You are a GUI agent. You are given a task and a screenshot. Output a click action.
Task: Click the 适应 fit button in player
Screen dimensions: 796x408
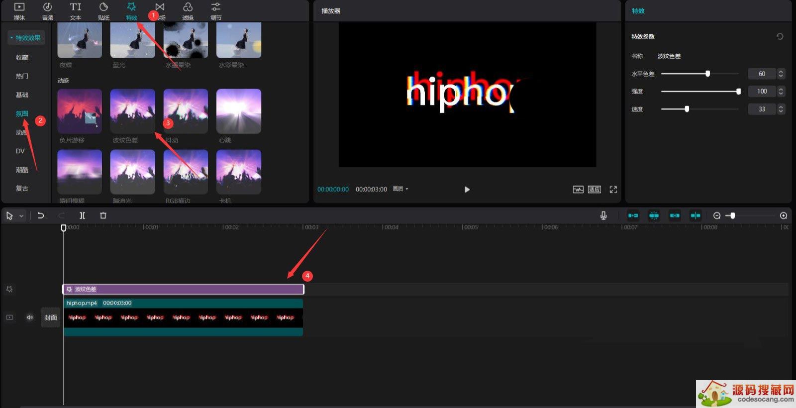pyautogui.click(x=594, y=190)
